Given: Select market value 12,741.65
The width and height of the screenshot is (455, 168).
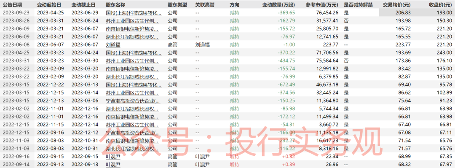Looking at the screenshot, I should [327, 37].
